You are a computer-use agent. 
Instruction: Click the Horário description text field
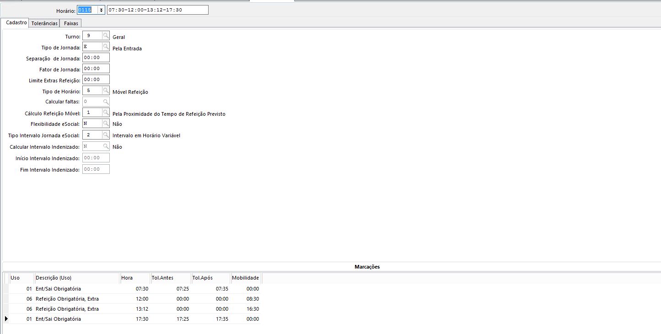pos(157,10)
